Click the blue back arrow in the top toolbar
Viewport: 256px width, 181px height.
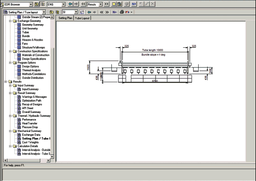point(70,4)
